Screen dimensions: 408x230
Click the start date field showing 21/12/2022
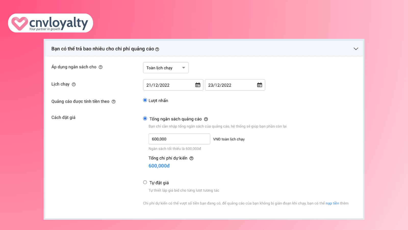pos(168,85)
